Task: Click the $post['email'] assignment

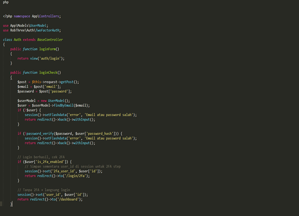Action: tap(47, 87)
